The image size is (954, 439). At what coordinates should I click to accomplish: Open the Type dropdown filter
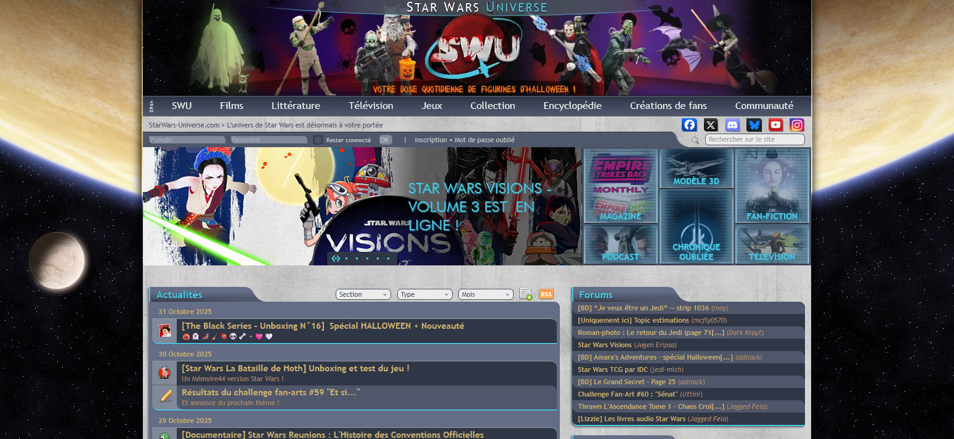tap(425, 294)
